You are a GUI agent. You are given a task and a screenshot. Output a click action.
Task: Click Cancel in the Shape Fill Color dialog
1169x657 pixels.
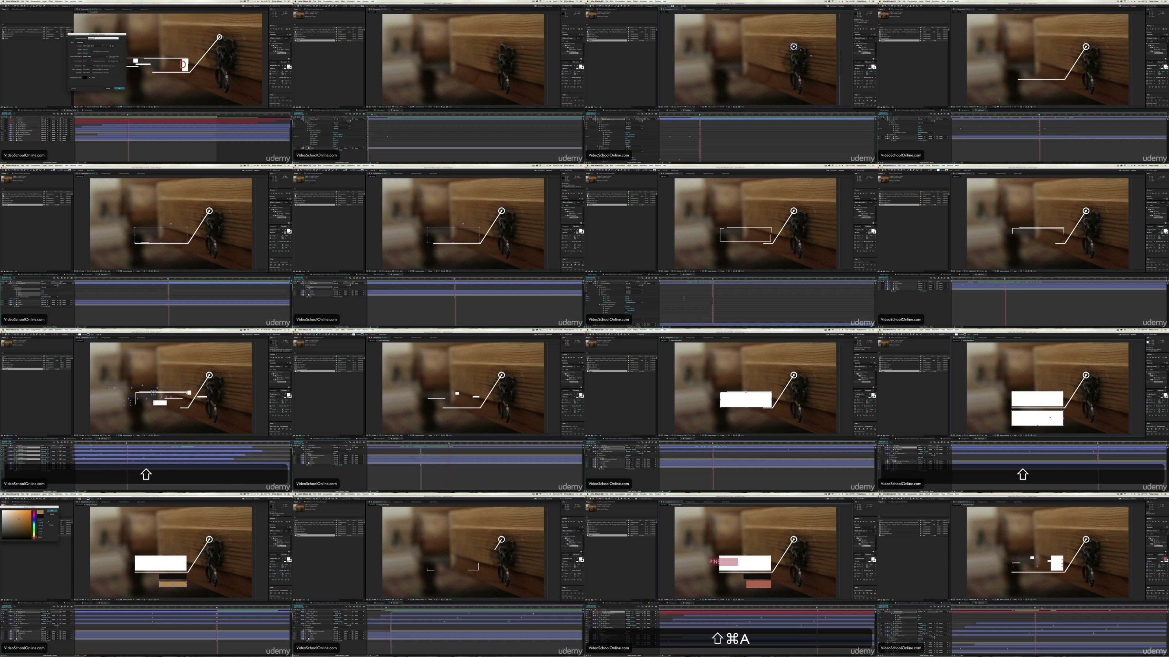coord(52,514)
